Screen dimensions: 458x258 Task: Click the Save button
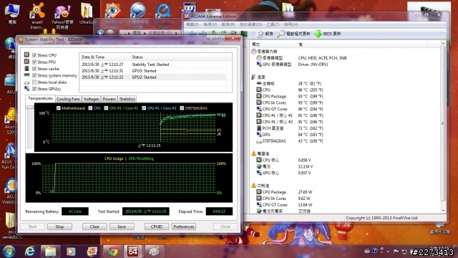[x=122, y=226]
